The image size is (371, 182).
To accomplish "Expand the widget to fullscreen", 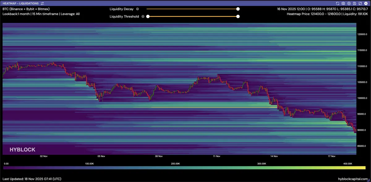I will pyautogui.click(x=360, y=3).
